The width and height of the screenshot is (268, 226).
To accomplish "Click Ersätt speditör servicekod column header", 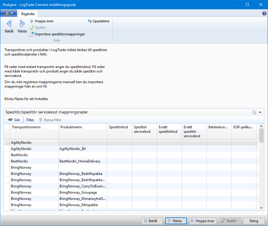I will 194,131.
